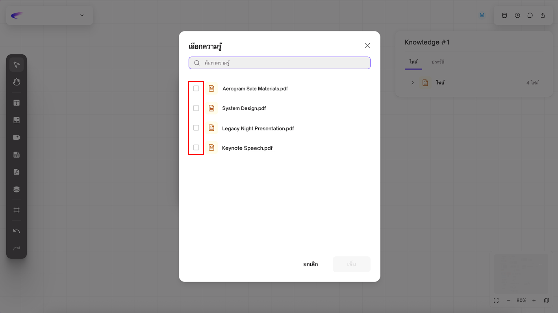Viewport: 558px width, 313px height.
Task: Click the ค้นหาความรู้ search field
Action: (x=284, y=63)
